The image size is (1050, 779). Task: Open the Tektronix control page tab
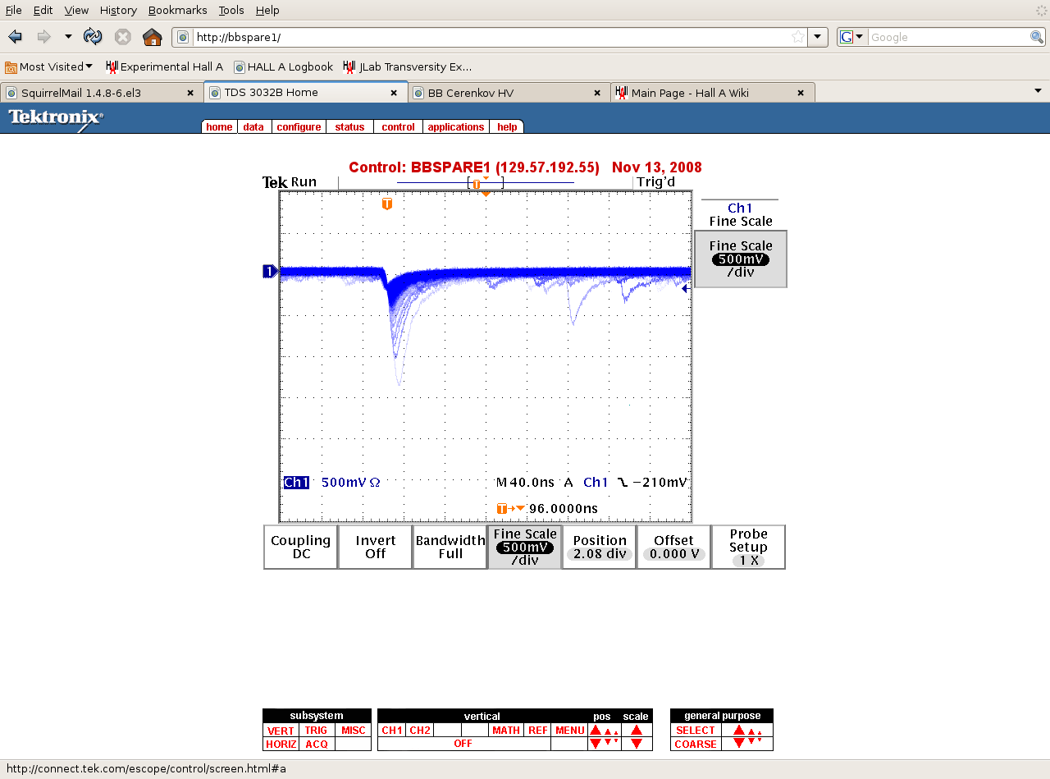click(x=399, y=127)
